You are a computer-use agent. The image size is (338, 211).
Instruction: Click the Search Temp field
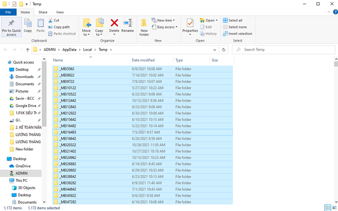point(284,49)
